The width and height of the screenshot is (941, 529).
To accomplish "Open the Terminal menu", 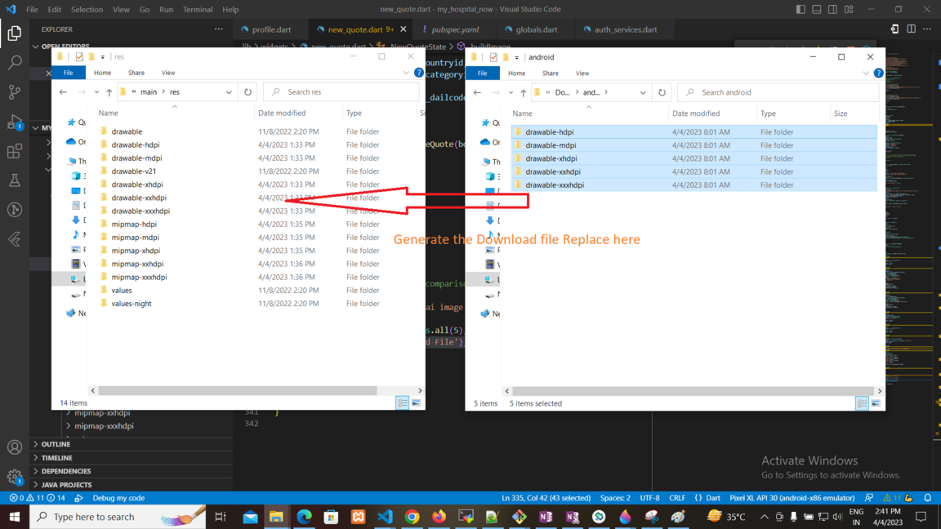I will (x=197, y=10).
